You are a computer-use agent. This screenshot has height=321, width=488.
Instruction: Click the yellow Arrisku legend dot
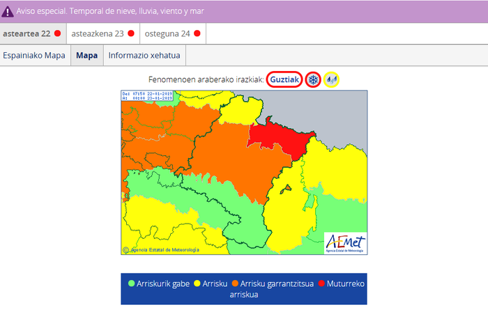point(197,283)
